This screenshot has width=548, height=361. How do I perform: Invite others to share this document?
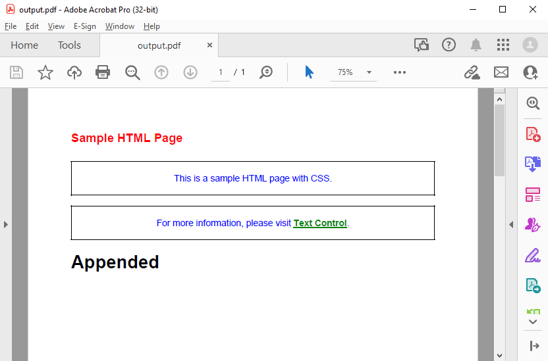[530, 72]
